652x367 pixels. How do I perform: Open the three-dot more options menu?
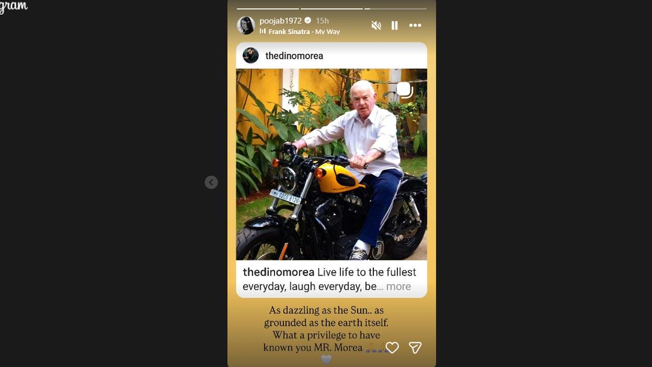pos(415,25)
